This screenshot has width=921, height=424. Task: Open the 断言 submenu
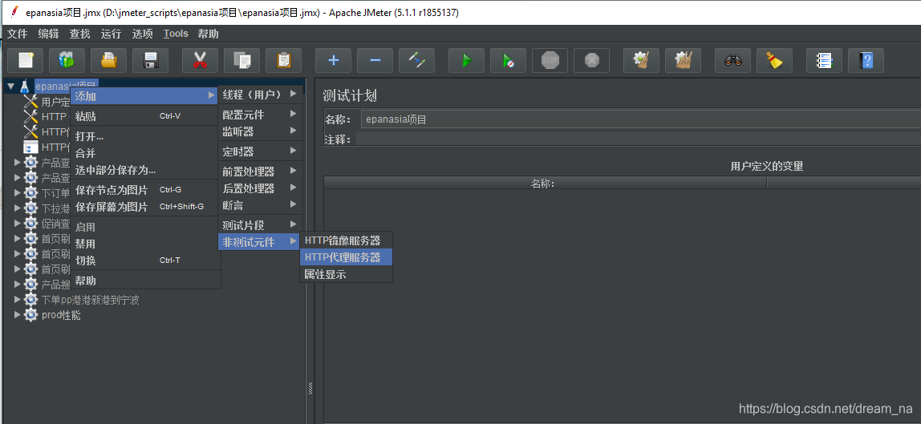pyautogui.click(x=260, y=205)
